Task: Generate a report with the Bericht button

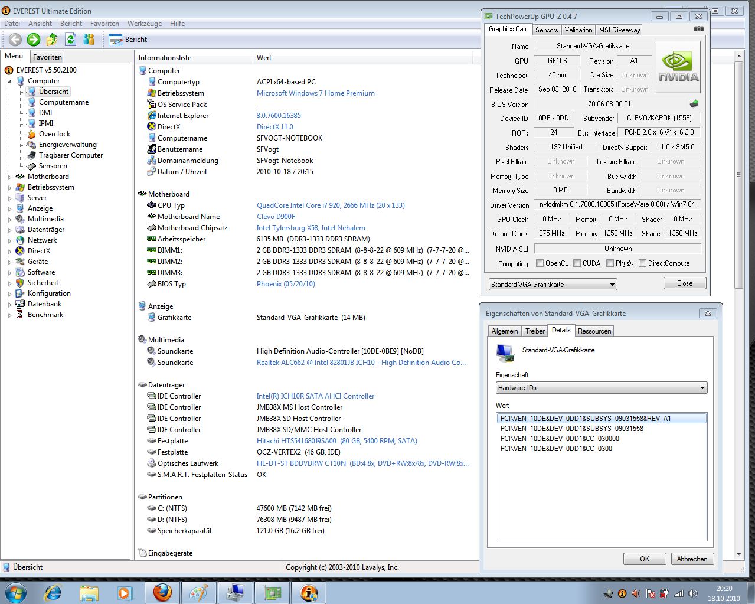Action: coord(128,40)
